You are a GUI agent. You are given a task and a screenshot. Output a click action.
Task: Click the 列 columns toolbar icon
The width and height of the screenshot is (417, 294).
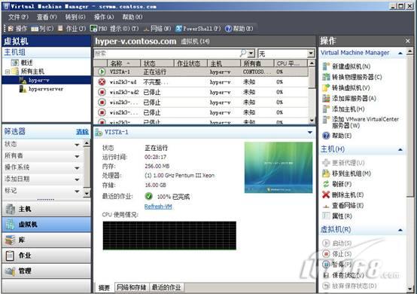[x=35, y=29]
